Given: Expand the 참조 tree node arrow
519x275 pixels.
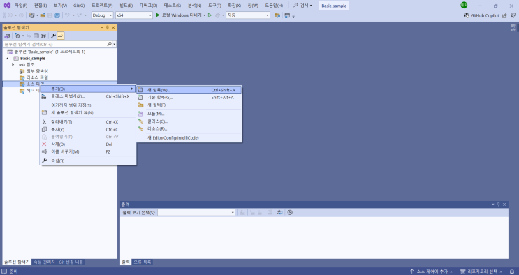Looking at the screenshot, I should (x=13, y=64).
